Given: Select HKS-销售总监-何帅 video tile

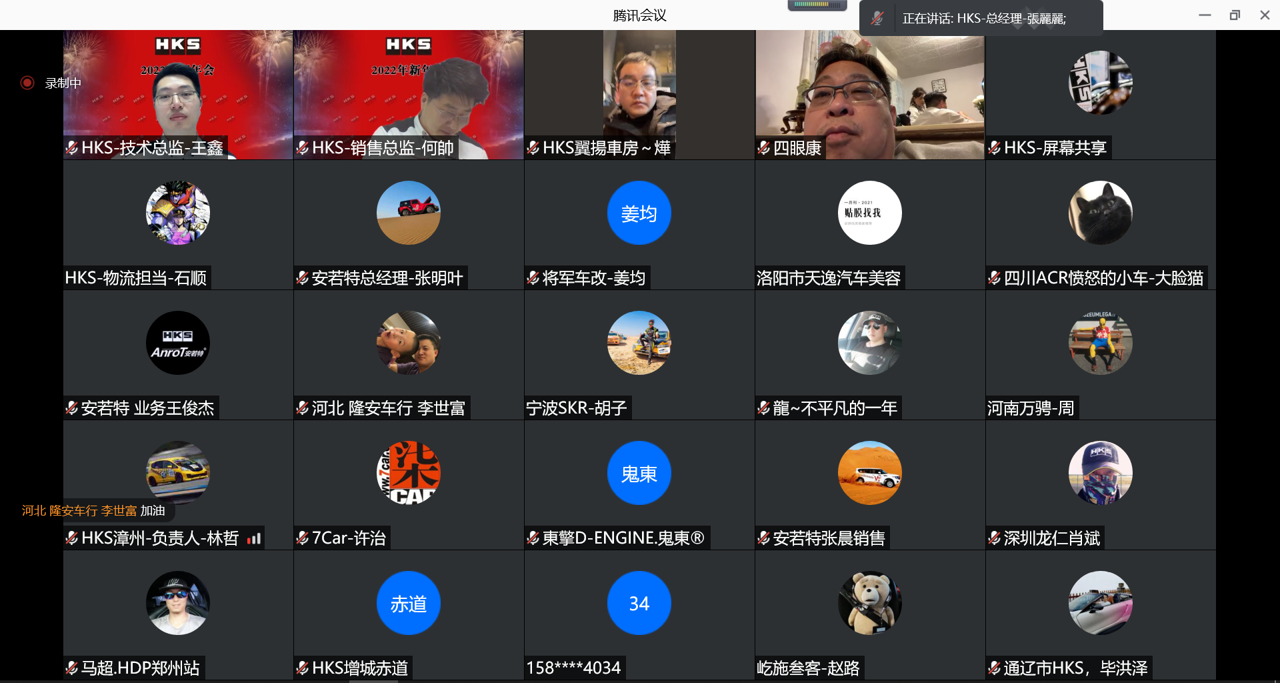Looking at the screenshot, I should click(408, 93).
